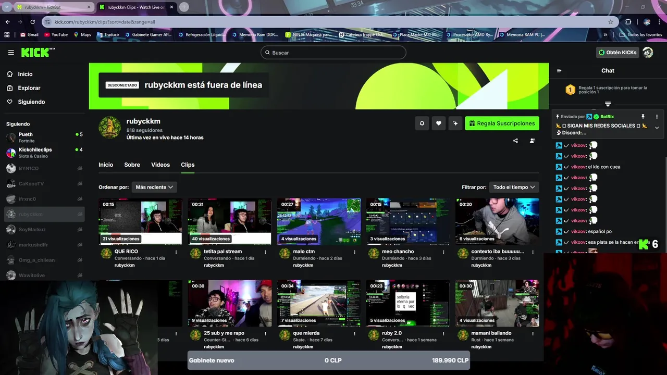Click rubyckkm profile avatar

(110, 128)
